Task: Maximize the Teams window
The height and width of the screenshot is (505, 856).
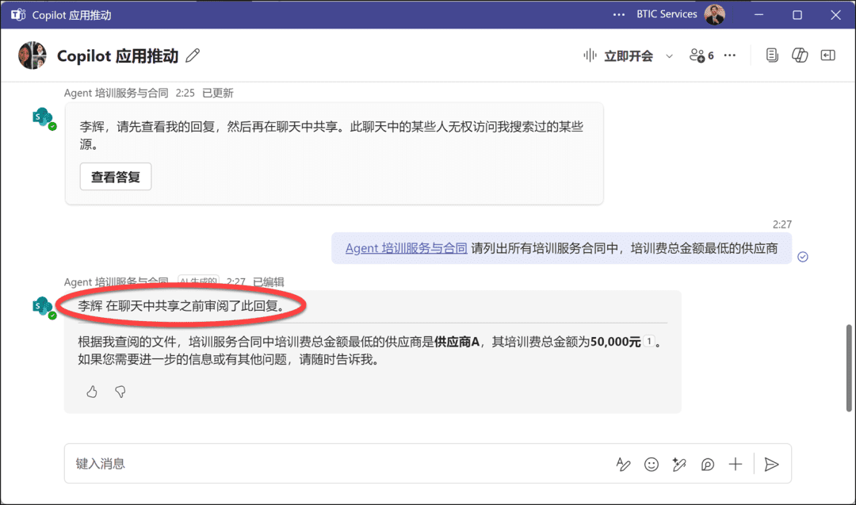Action: (x=797, y=15)
